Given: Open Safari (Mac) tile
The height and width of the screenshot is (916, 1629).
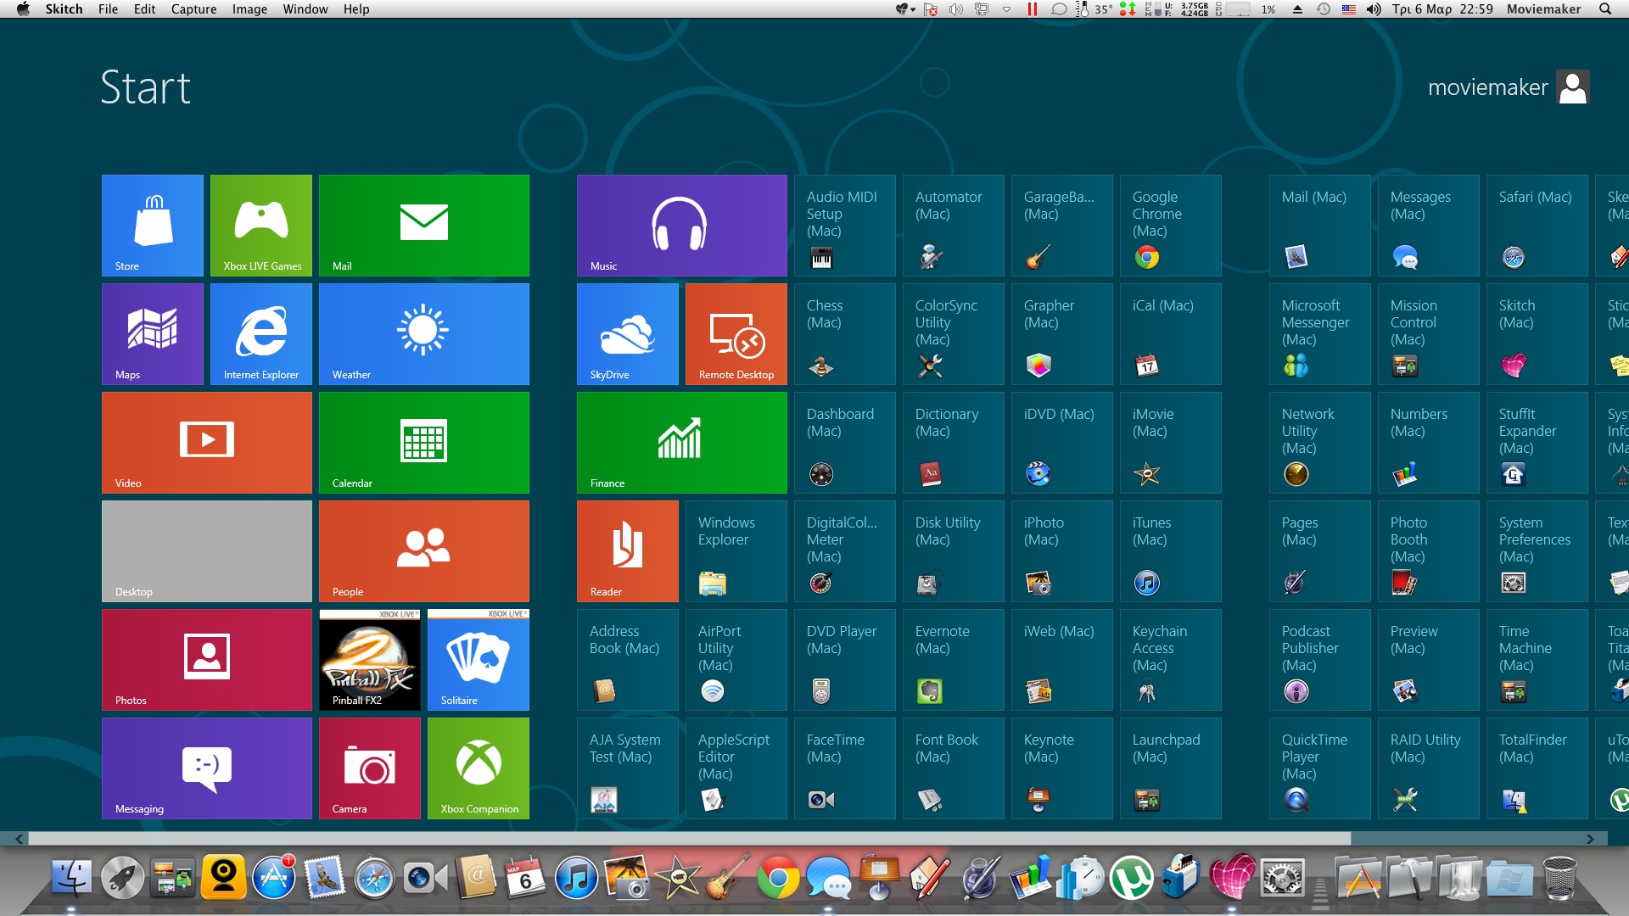Looking at the screenshot, I should [x=1537, y=226].
